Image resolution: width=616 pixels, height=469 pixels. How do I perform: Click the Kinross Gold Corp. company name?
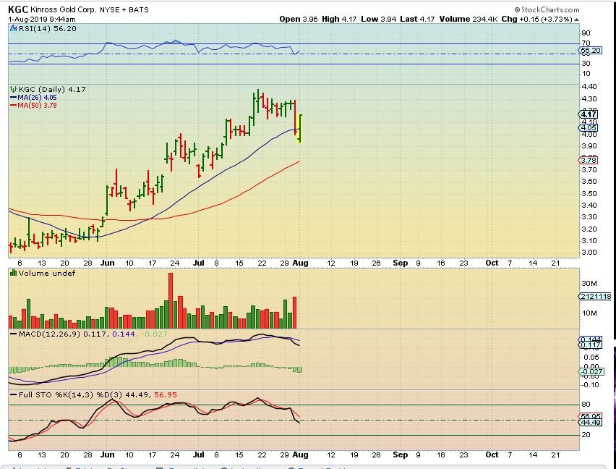click(63, 10)
